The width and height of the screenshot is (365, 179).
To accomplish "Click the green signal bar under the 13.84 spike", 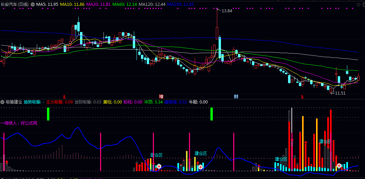I will point(212,114).
